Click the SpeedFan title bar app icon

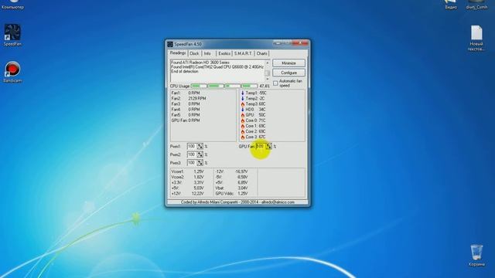pyautogui.click(x=170, y=44)
